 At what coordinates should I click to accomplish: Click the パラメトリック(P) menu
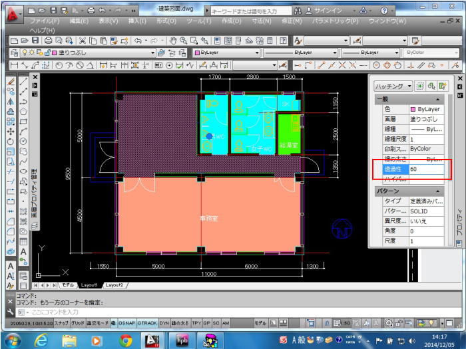coord(336,21)
